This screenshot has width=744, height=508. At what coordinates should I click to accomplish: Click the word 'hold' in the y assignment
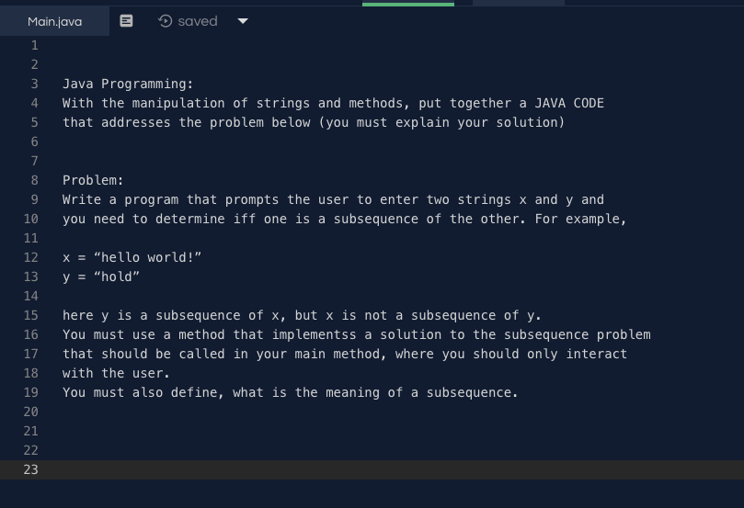(x=117, y=277)
